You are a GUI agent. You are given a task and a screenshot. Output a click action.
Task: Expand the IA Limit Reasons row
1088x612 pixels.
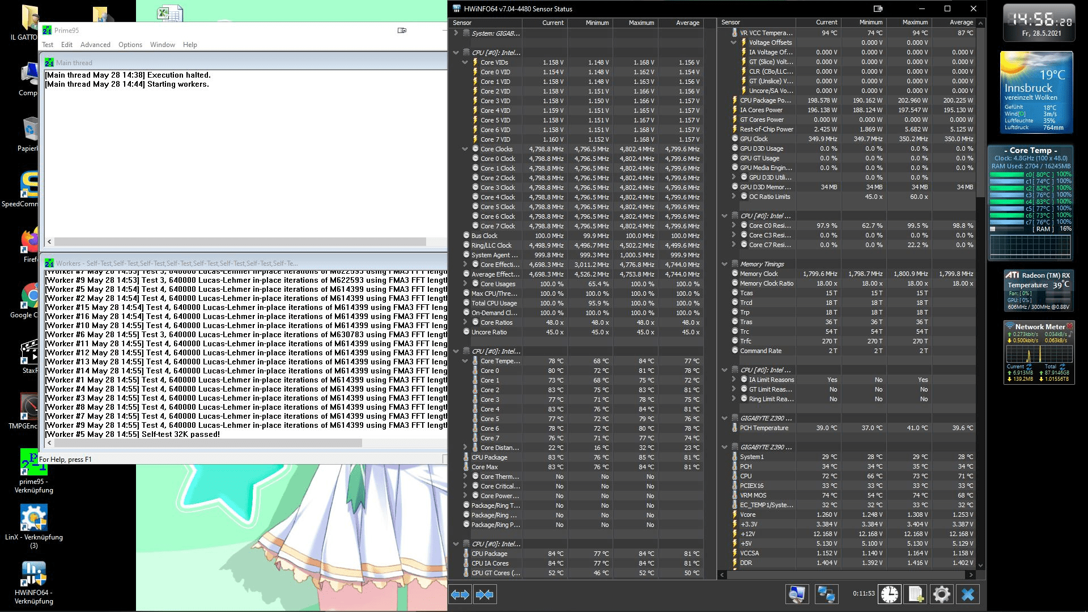click(733, 380)
